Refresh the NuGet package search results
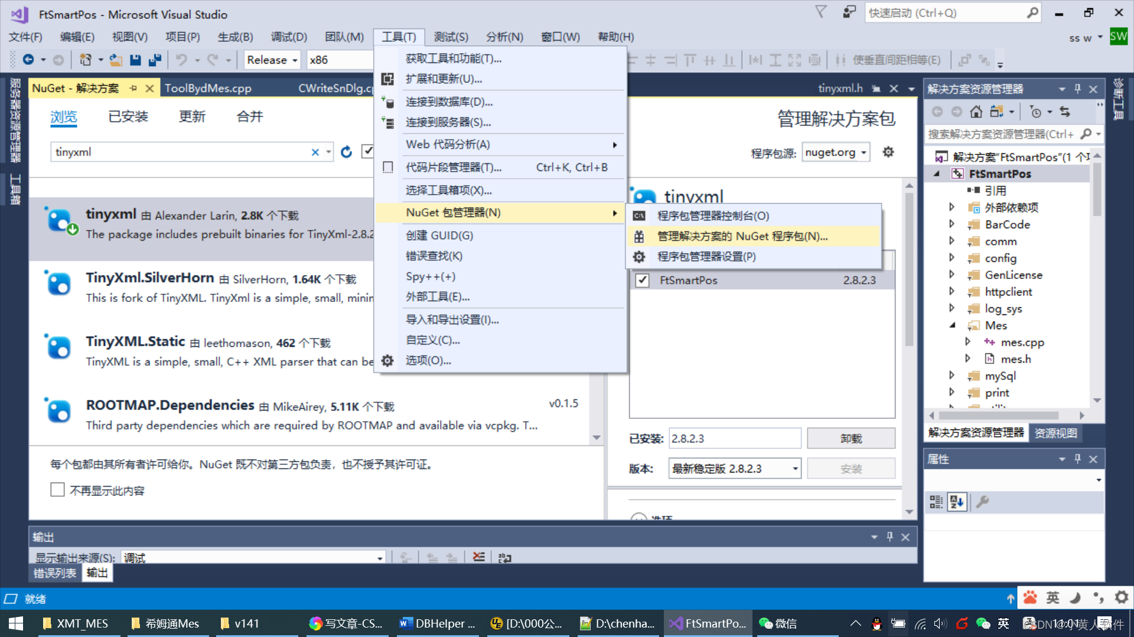The width and height of the screenshot is (1134, 637). [346, 152]
